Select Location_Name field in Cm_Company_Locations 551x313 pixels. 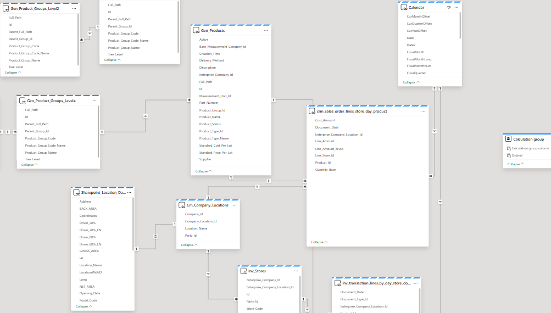click(196, 228)
